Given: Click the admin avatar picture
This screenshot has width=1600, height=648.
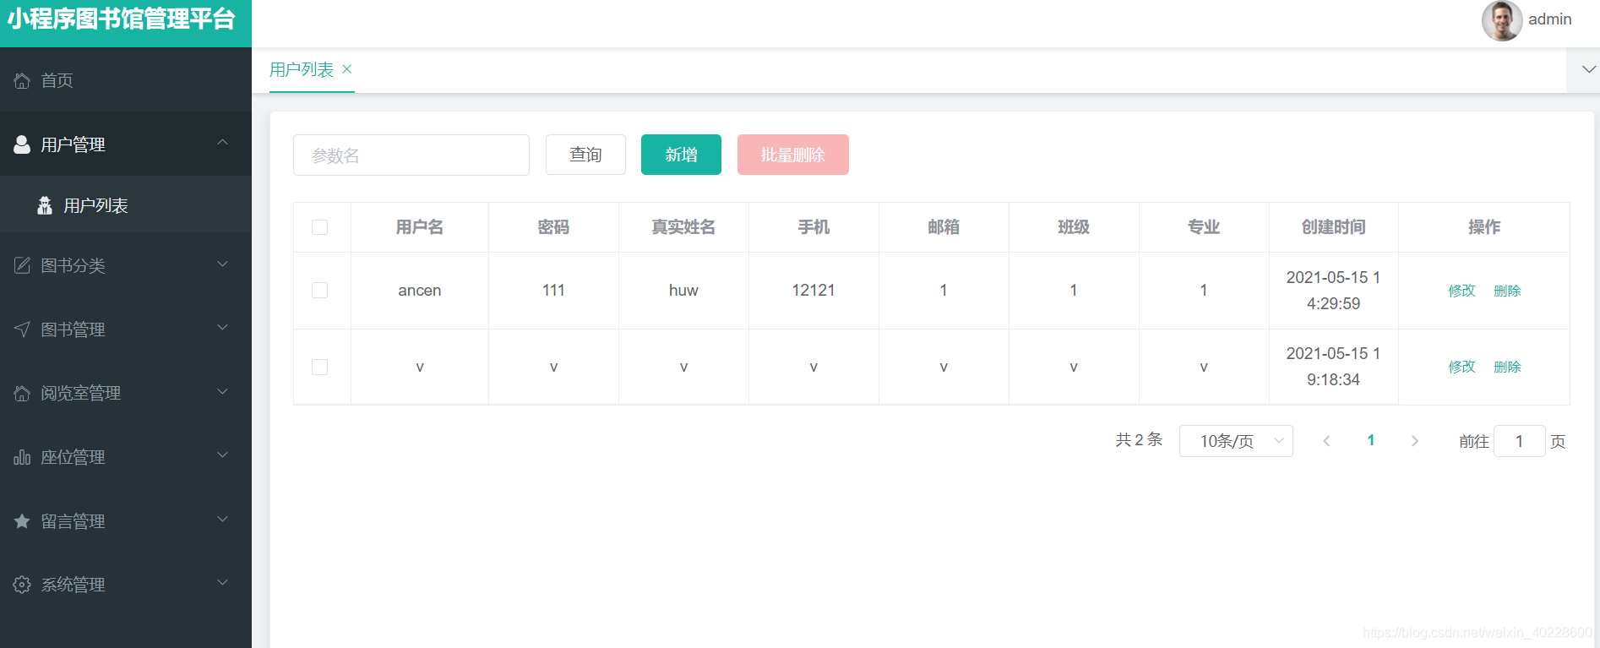Looking at the screenshot, I should click(x=1502, y=20).
